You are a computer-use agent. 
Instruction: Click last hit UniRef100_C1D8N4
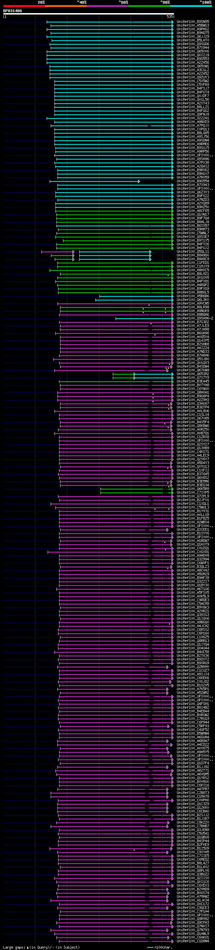click(193, 941)
